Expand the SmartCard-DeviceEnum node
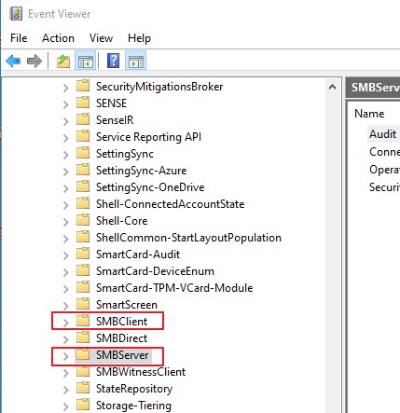Screen dimensions: 400x413 coord(65,272)
